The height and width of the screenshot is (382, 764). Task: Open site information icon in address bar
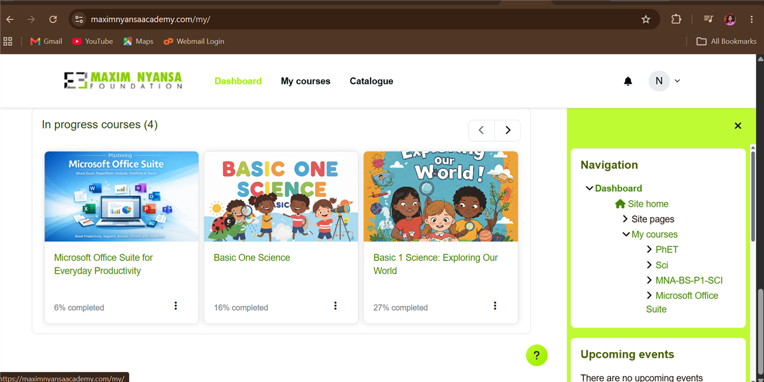coord(79,20)
